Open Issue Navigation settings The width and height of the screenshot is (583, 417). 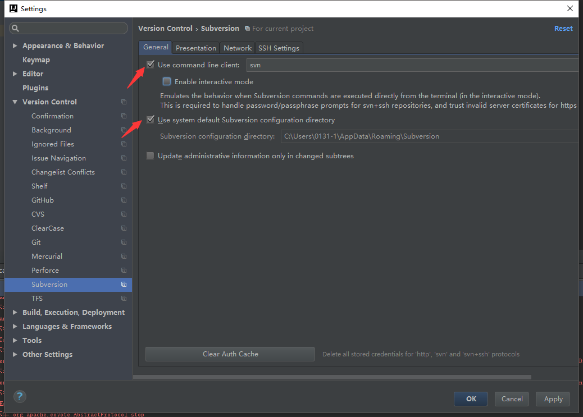point(59,158)
